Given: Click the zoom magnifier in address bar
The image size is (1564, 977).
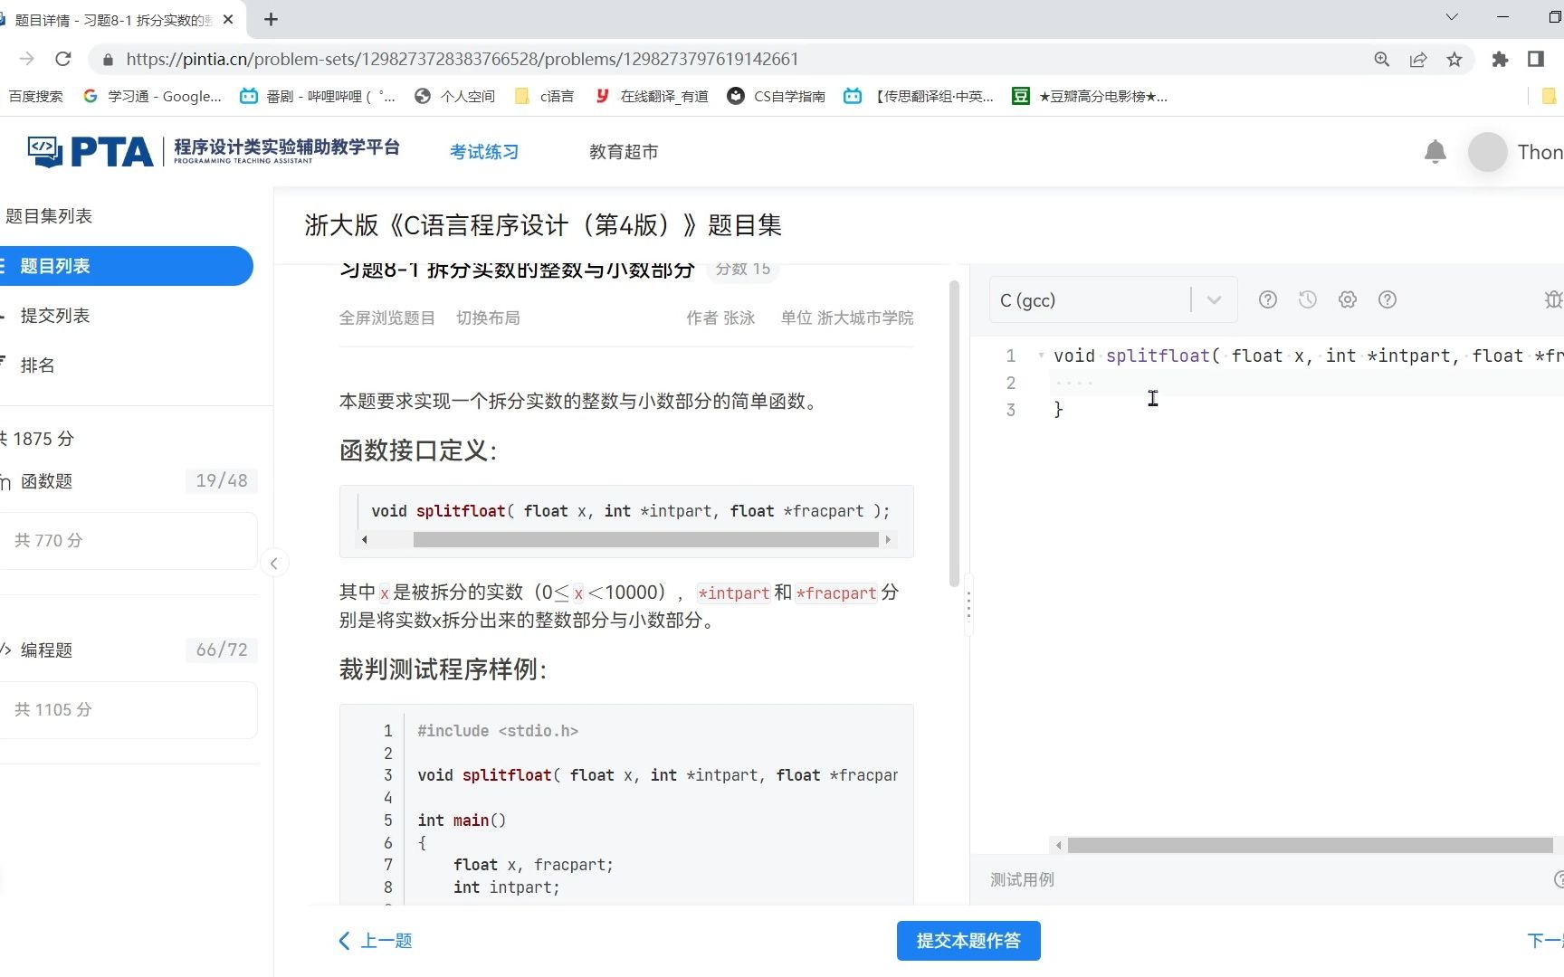Looking at the screenshot, I should pos(1381,59).
